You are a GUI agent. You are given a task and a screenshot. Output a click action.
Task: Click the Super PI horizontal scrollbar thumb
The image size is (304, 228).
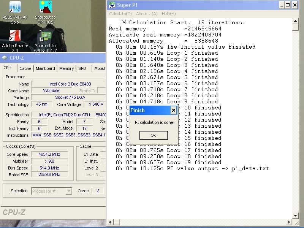[117, 222]
